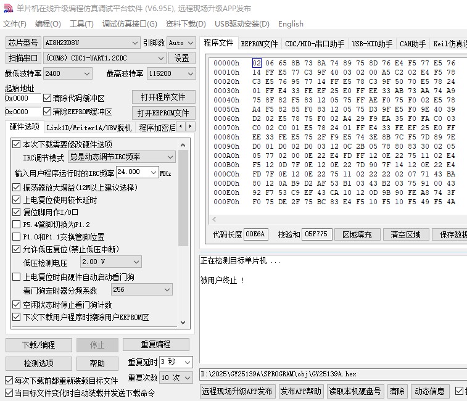This screenshot has height=401, width=467.
Task: Toggle 上电复位使用较长延时 checkbox
Action: 17,200
